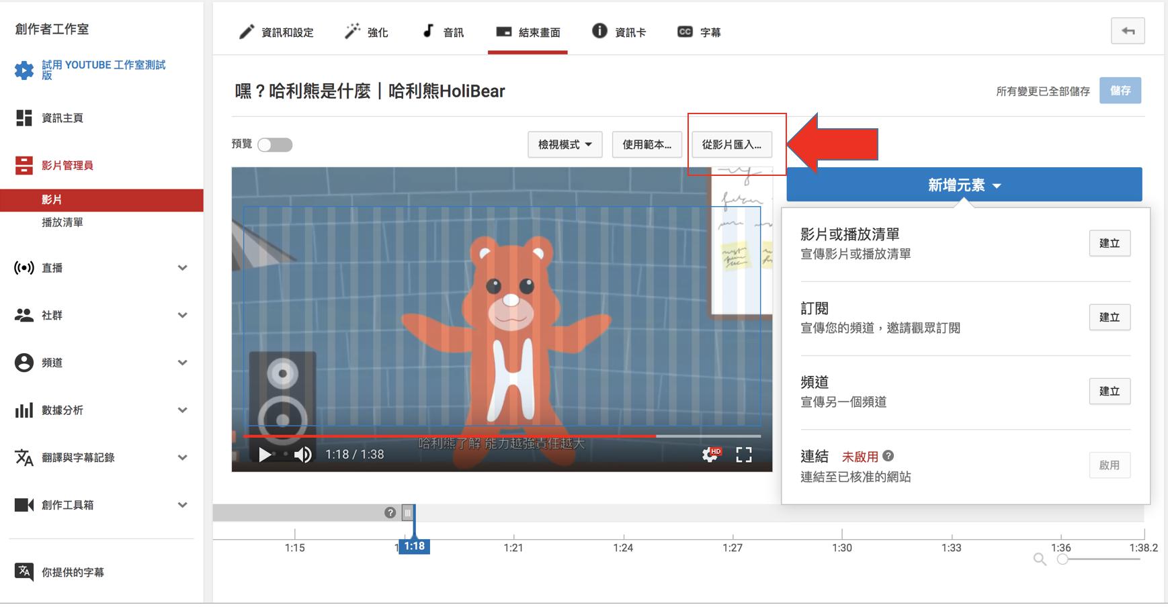Click the 1:18 timeline playhead marker

pyautogui.click(x=414, y=547)
